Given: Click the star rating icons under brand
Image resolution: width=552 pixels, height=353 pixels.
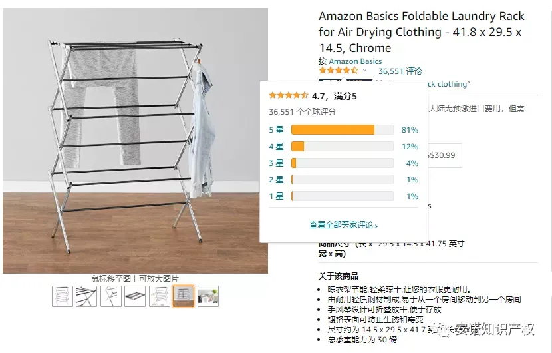Looking at the screenshot, I should [339, 71].
